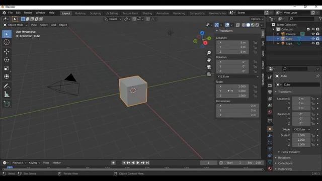Select the Annotate tool
322x181 pixels.
[x=7, y=86]
